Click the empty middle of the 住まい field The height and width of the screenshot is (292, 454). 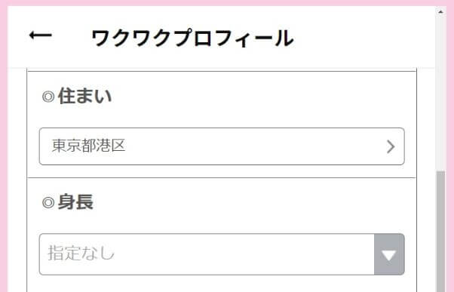click(x=246, y=146)
